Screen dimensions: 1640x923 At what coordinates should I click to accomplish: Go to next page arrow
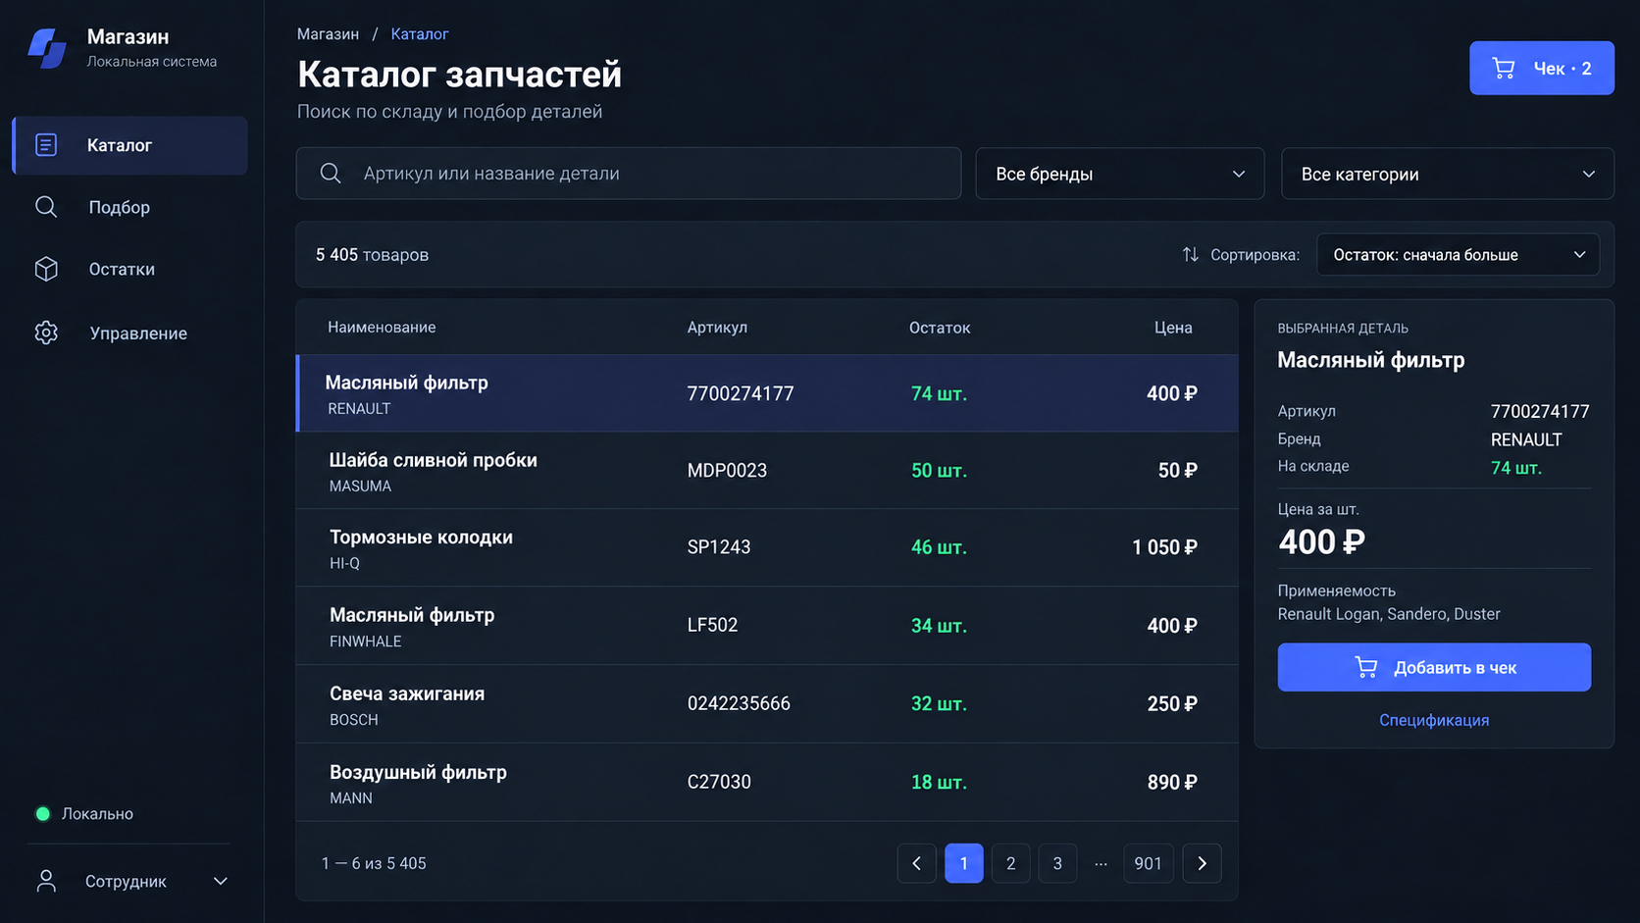click(1202, 863)
